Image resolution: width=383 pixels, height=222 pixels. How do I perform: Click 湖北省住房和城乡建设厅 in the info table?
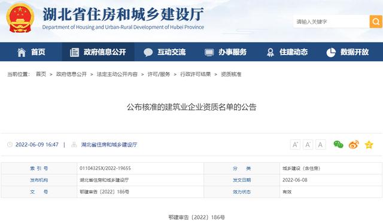pos(104,180)
